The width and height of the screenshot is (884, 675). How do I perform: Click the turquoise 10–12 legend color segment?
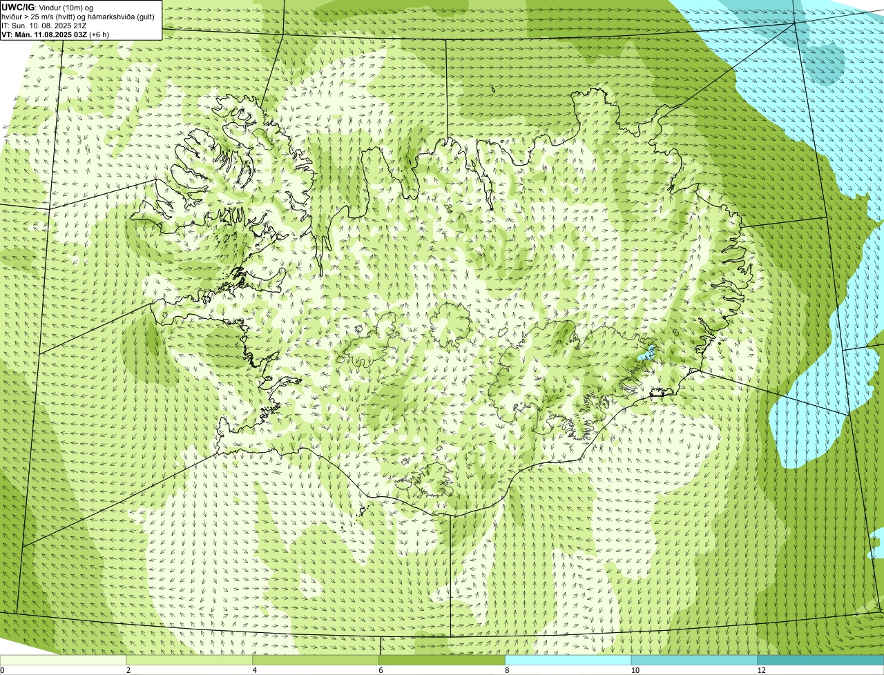pos(695,661)
